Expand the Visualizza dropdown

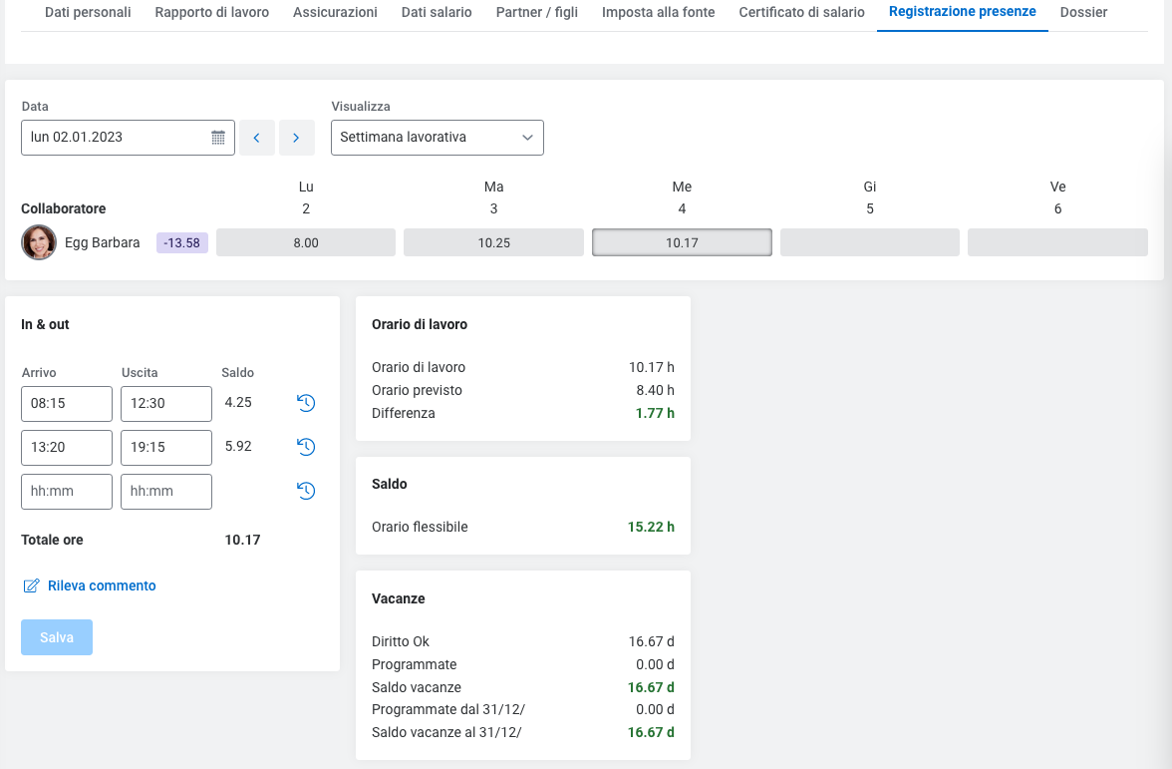(437, 138)
